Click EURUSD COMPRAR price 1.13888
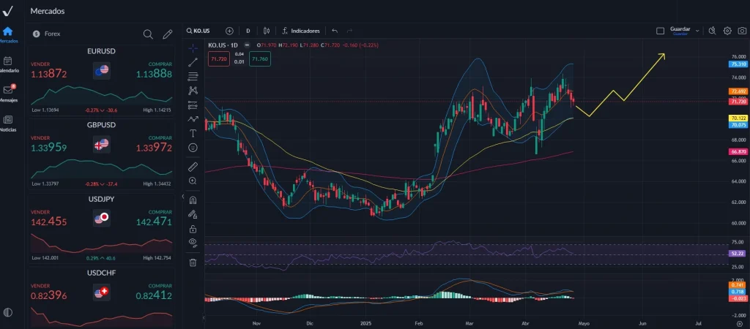Image resolution: width=750 pixels, height=329 pixels. (x=154, y=74)
